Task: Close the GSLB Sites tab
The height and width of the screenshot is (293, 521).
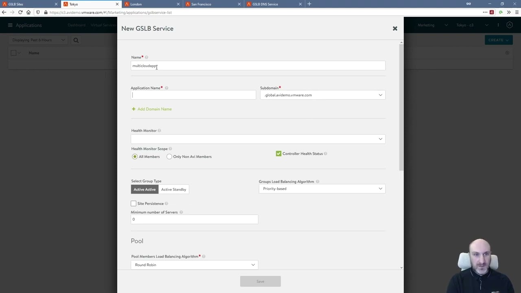Action: pyautogui.click(x=56, y=4)
